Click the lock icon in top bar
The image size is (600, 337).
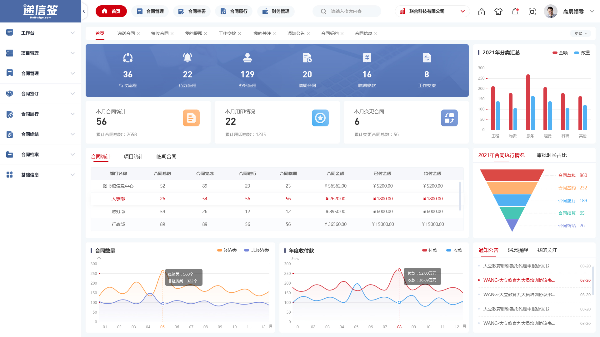coord(481,12)
